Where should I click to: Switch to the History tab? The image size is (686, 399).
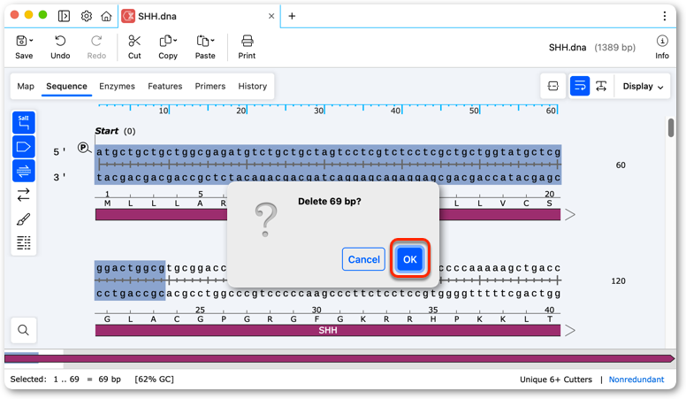click(x=253, y=87)
